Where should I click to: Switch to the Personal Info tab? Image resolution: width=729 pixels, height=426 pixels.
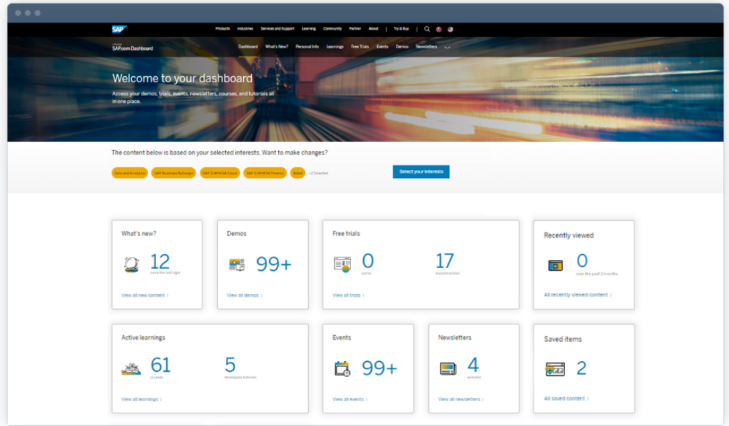(308, 46)
